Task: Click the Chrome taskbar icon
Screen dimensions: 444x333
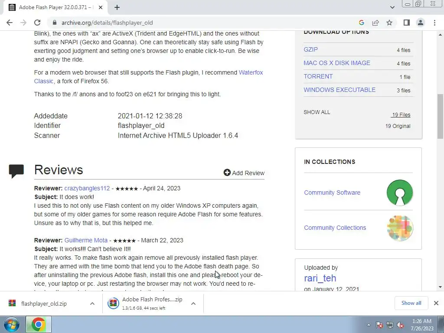Action: point(39,324)
